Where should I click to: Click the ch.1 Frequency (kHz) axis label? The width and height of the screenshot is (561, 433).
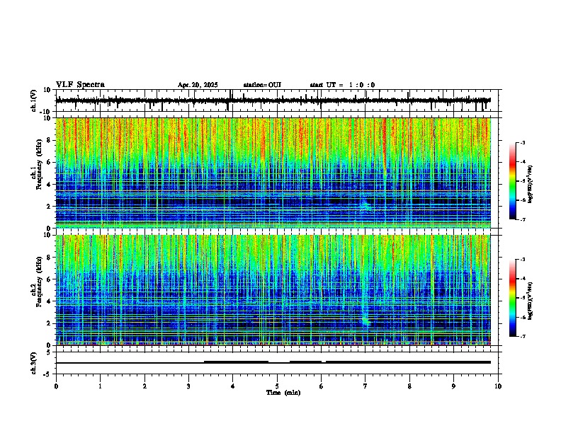pos(37,164)
